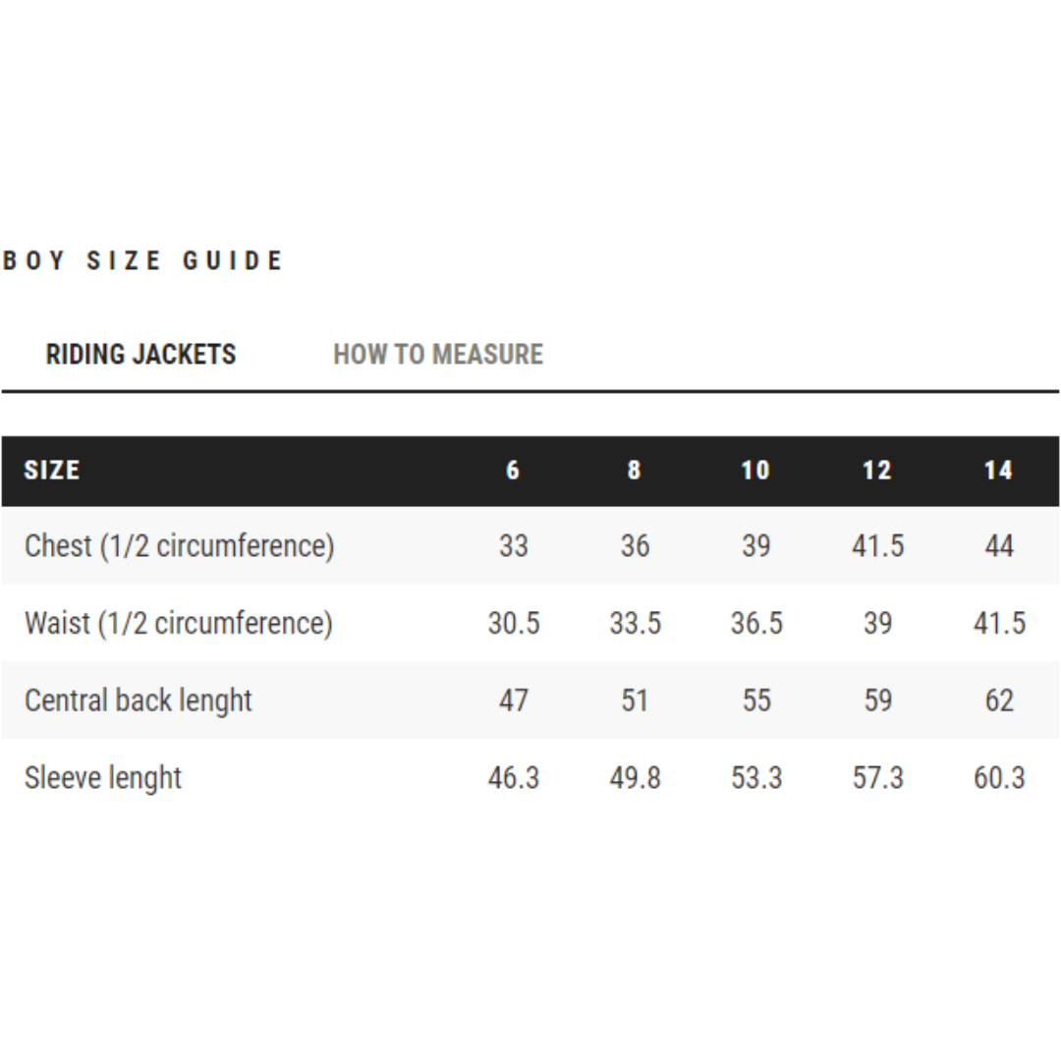Select chest value 44 for size 14

coord(998,546)
